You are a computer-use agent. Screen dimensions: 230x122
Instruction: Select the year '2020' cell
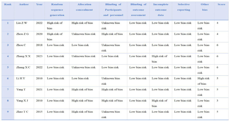pos(39,34)
